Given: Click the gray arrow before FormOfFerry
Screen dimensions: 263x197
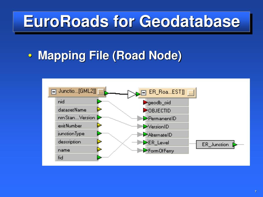Looking at the screenshot, I should (140, 150).
